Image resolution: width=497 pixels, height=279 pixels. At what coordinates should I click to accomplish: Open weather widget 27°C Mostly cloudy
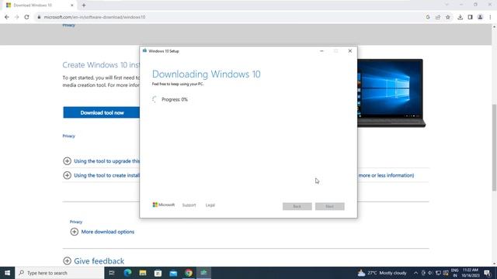point(382,273)
